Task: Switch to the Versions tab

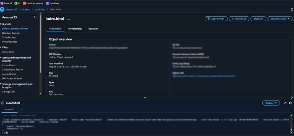Action: 93,29
